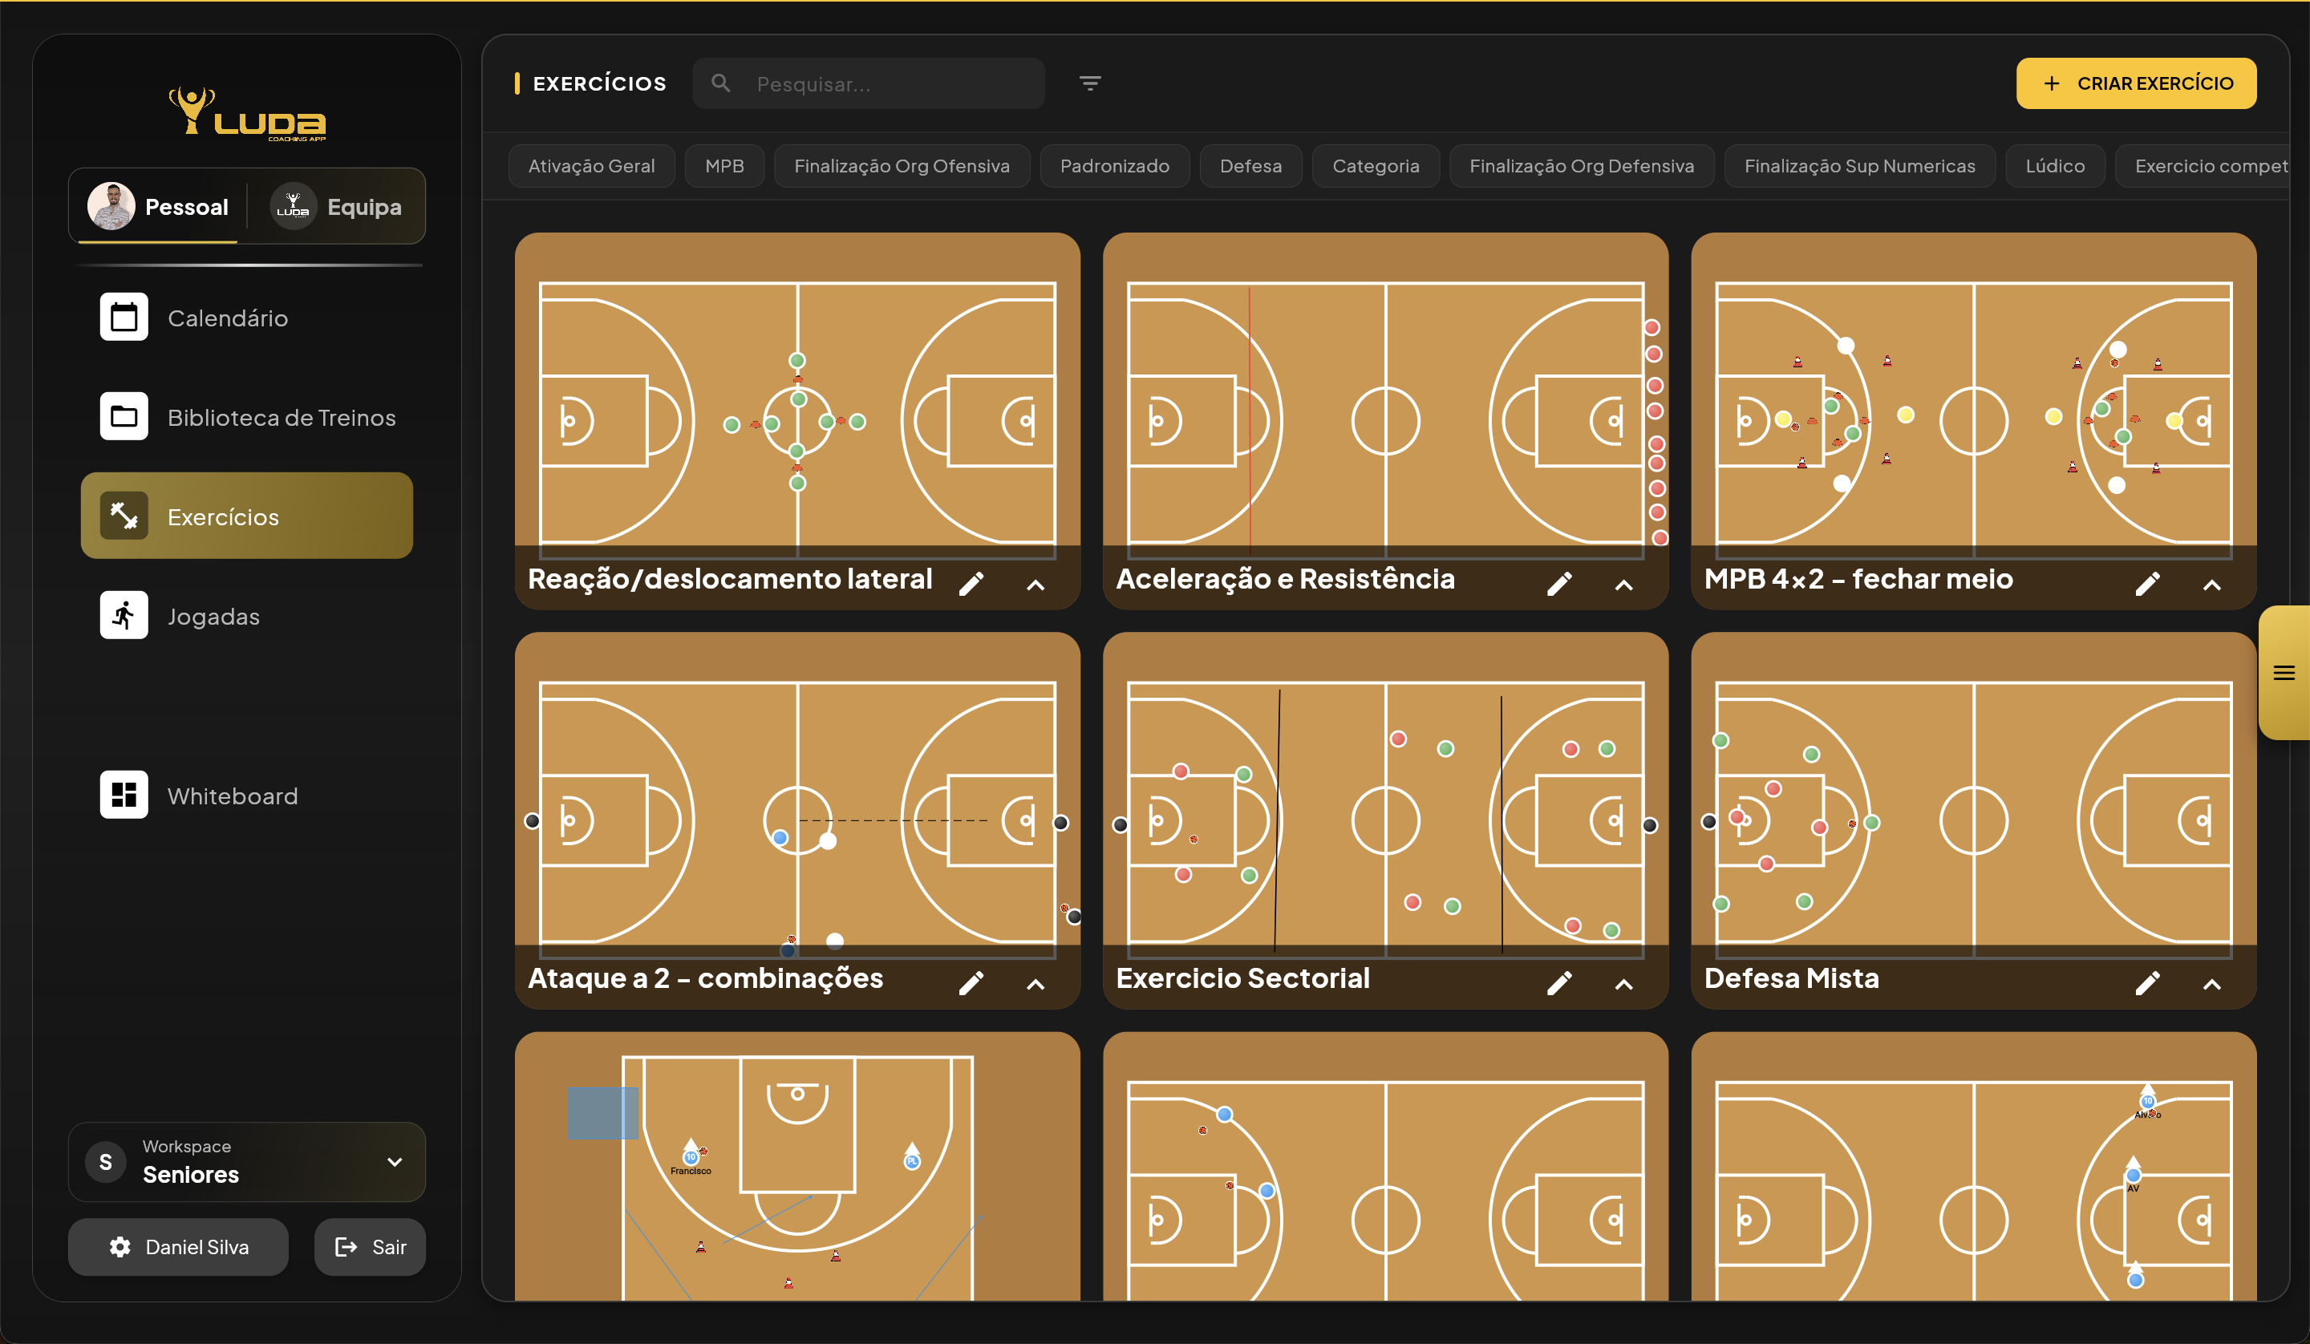Select the Pessoal tab
This screenshot has width=2310, height=1344.
(156, 206)
